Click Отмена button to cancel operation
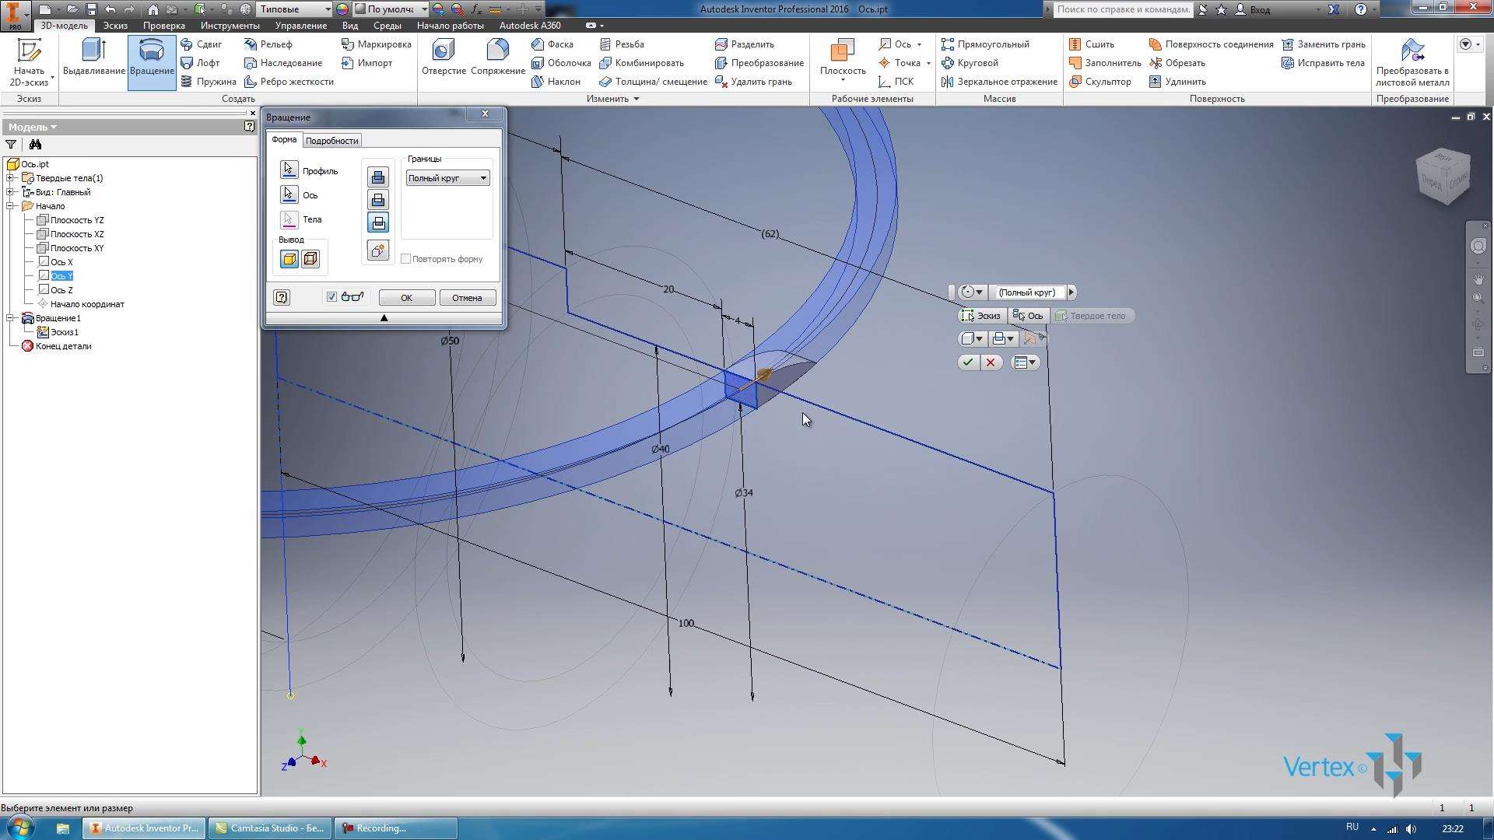Screen dimensions: 1494x840 tap(466, 297)
